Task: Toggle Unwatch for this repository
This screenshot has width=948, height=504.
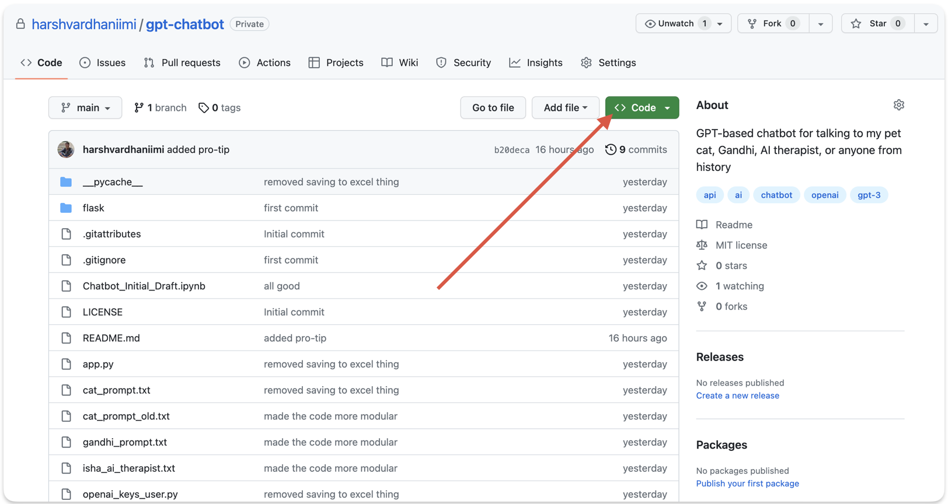Action: click(x=675, y=24)
